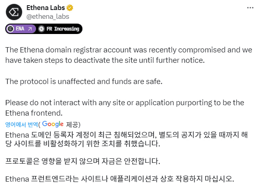Click the gold verified badge

70,8
